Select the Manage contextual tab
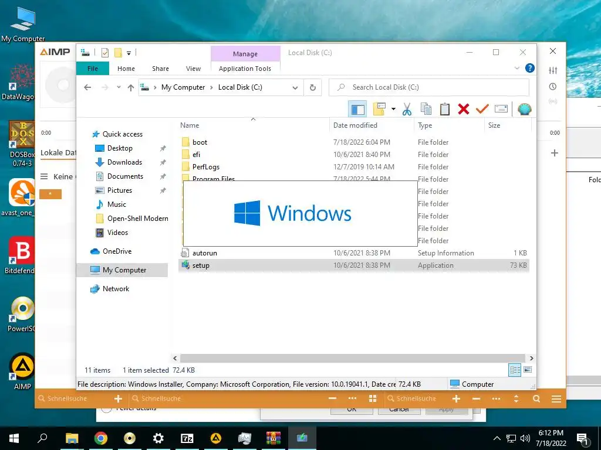 point(245,54)
